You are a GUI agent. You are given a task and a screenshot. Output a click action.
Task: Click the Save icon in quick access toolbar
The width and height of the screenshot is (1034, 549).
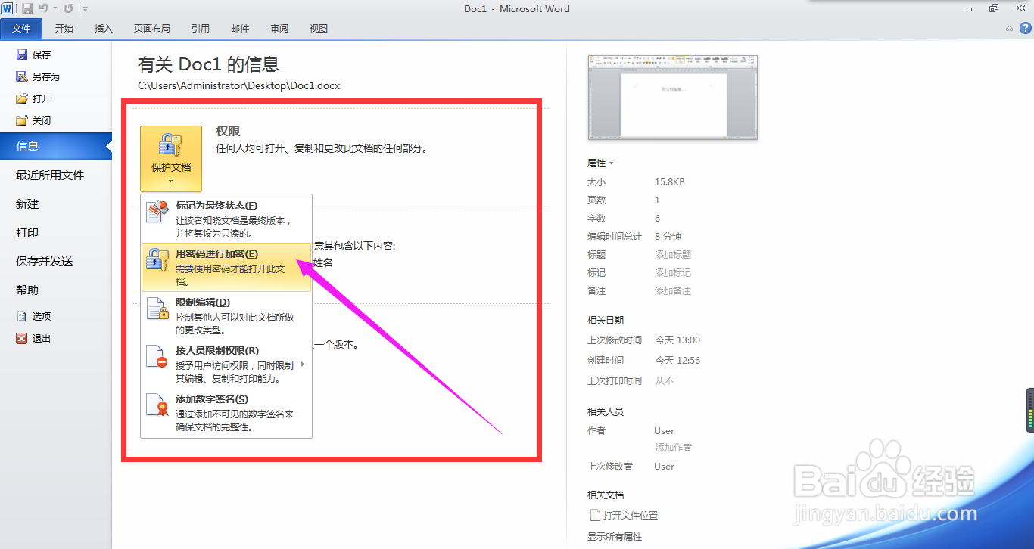point(27,8)
